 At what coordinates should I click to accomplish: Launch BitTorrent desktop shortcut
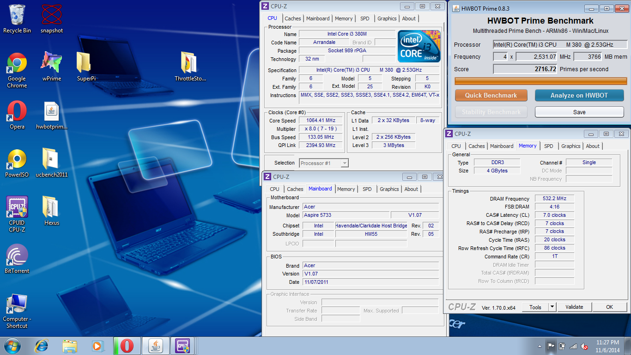[x=17, y=260]
